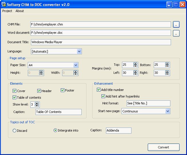This screenshot has width=187, height=155.
Task: Increase the Show level spinner
Action: pos(37,103)
